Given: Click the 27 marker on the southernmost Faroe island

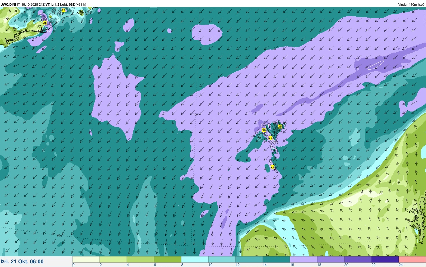Looking at the screenshot, I should point(273,167).
